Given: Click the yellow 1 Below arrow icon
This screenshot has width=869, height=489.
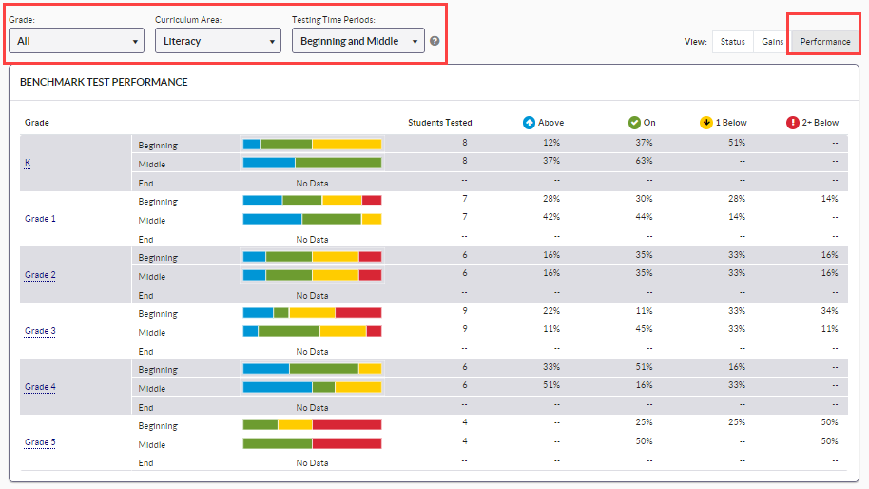Looking at the screenshot, I should tap(705, 123).
